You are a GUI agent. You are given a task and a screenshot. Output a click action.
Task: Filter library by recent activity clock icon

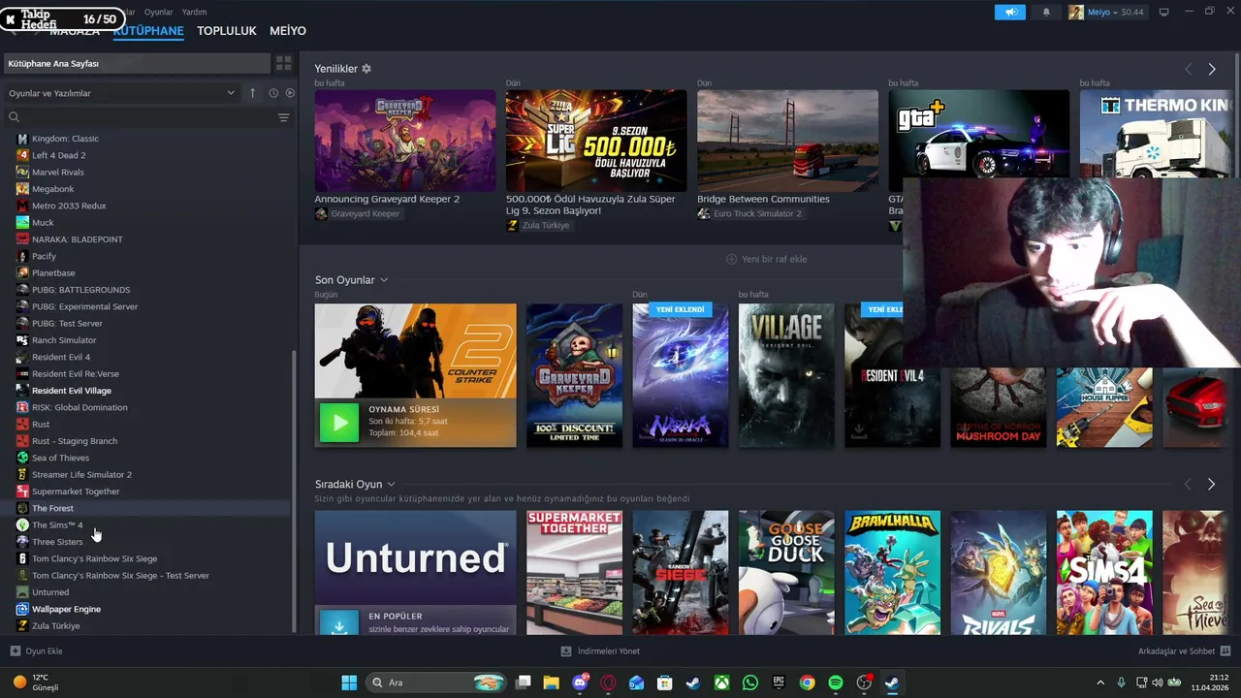273,93
